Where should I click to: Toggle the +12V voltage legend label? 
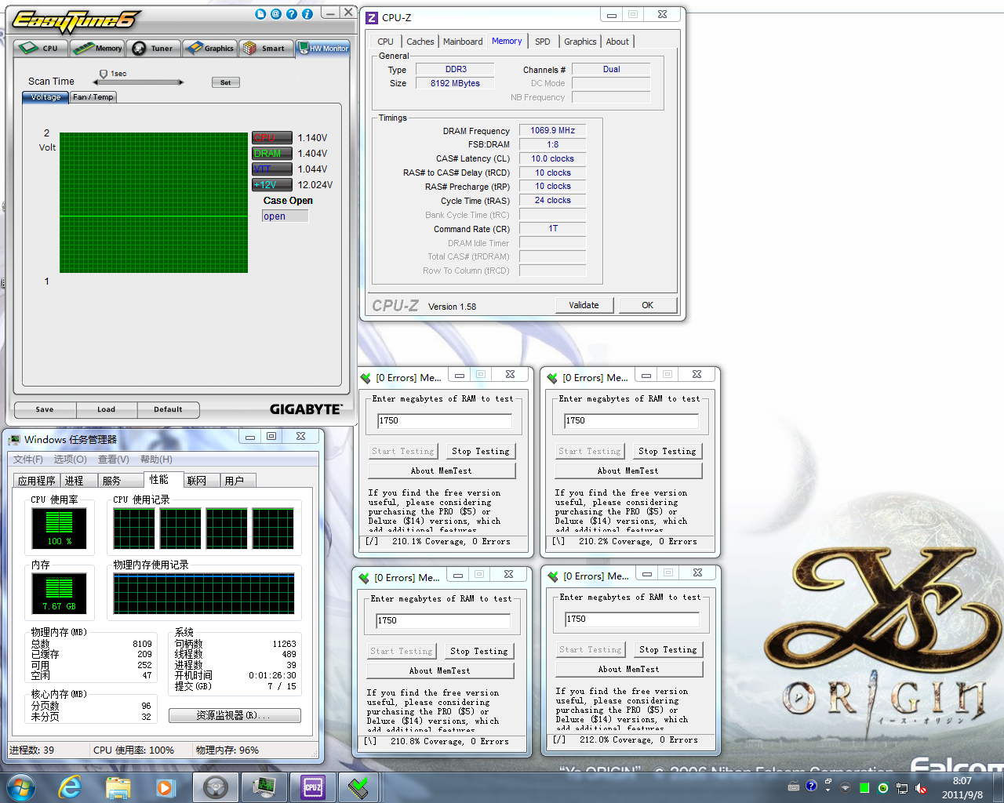coord(271,185)
